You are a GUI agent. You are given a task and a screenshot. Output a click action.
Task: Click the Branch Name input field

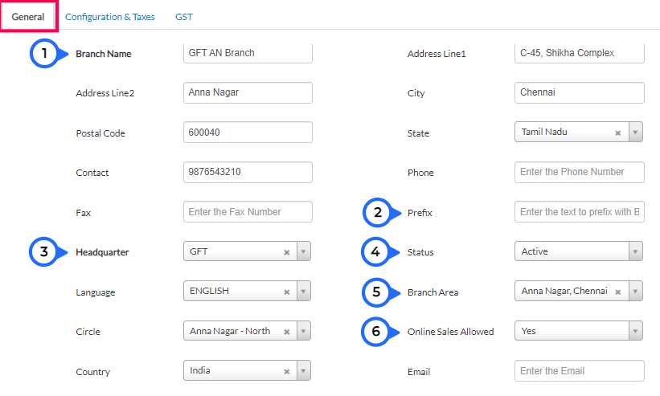[x=248, y=54]
